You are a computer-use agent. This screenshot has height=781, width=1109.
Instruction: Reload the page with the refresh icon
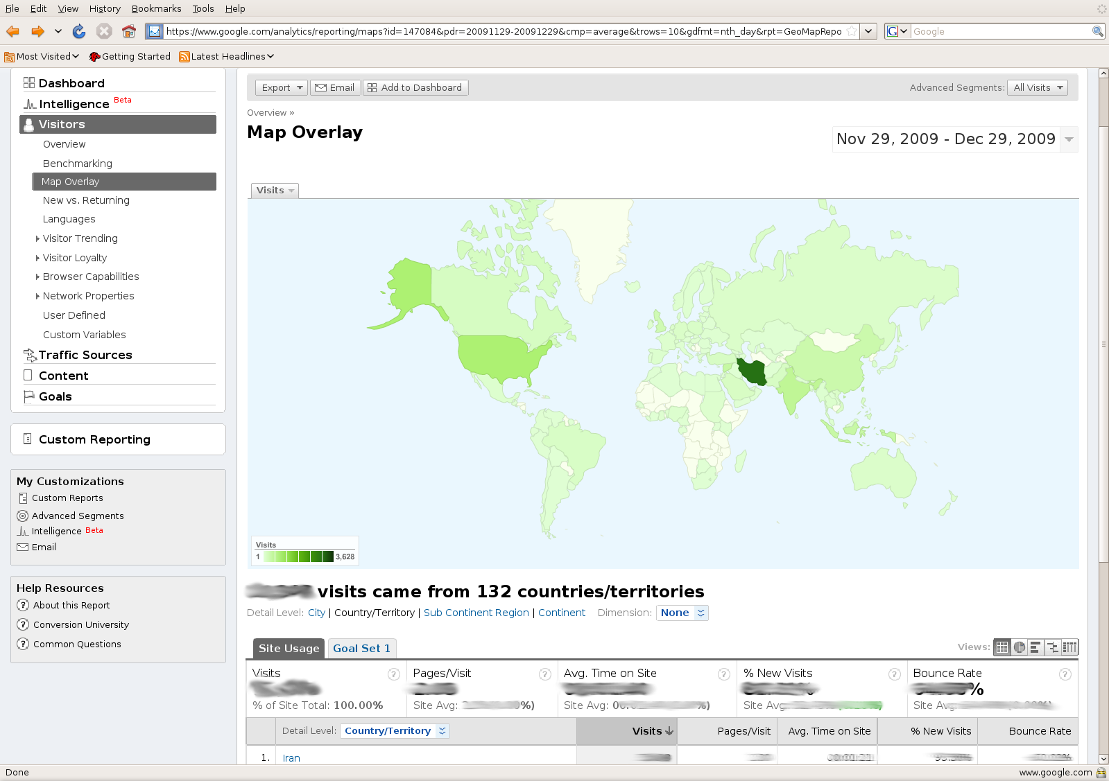(79, 31)
